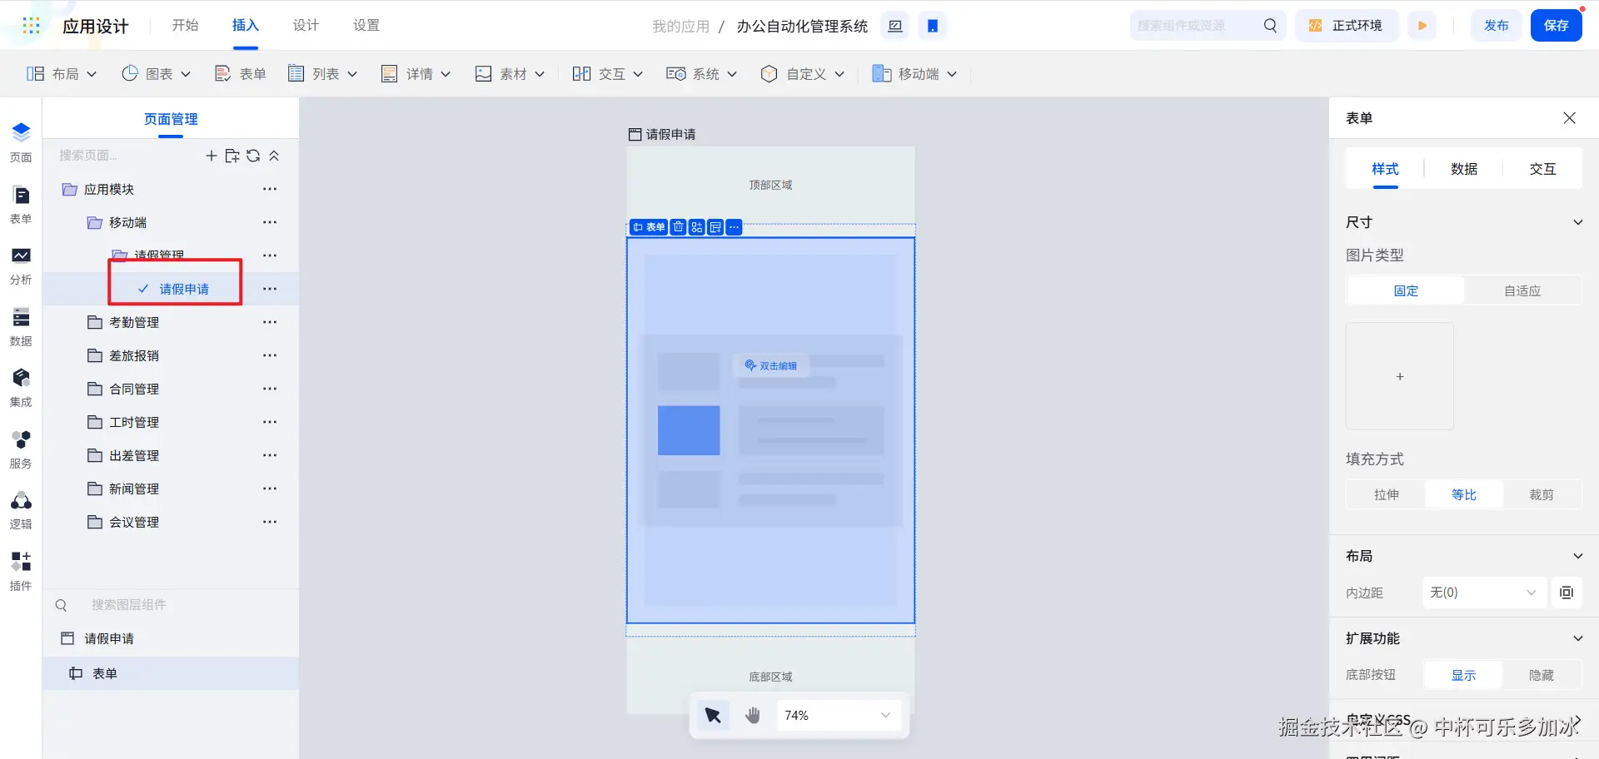Viewport: 1599px width, 759px height.
Task: Collapse the 扩展功能 section
Action: (1577, 638)
